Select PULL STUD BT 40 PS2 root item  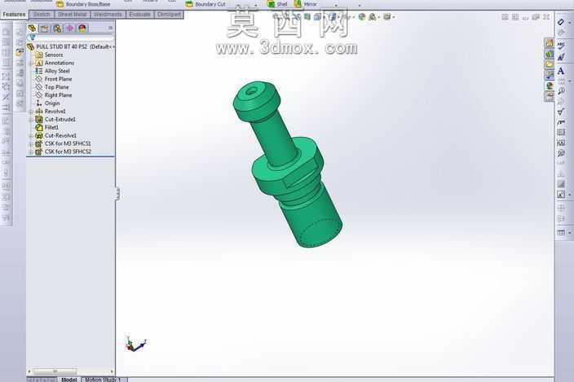(x=70, y=46)
